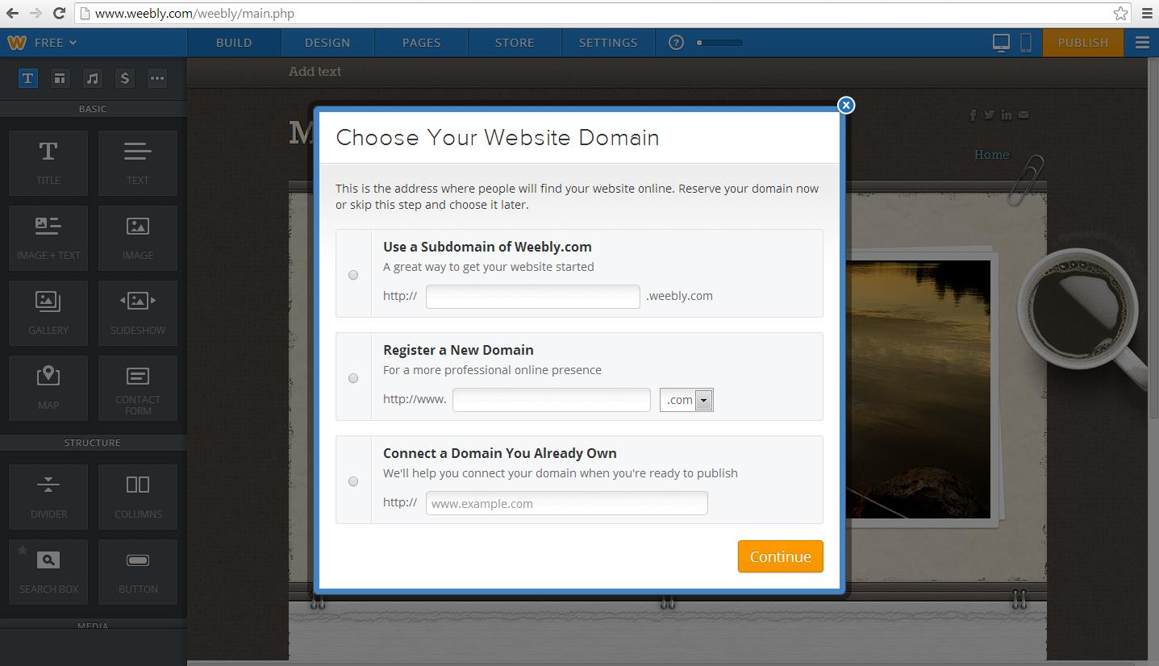Click the LinkedIn social icon on site

tap(1007, 115)
